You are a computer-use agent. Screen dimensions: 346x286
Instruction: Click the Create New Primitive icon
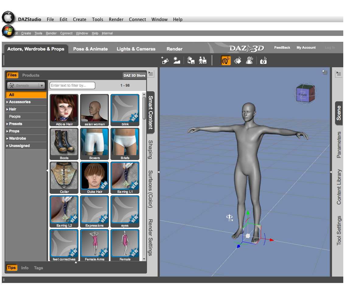click(x=165, y=60)
